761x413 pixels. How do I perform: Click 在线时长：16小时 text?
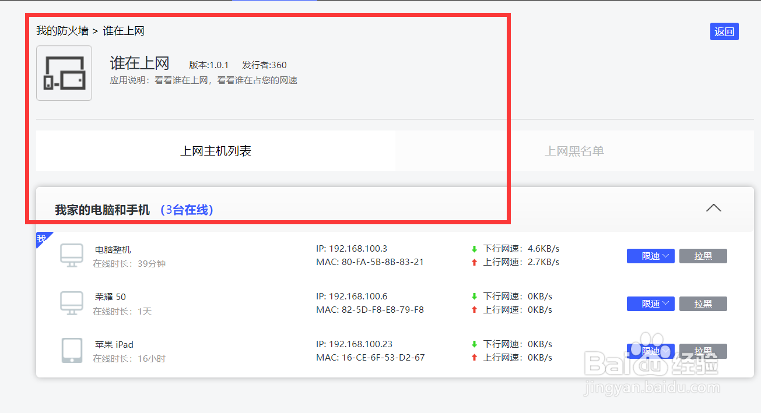pos(129,359)
